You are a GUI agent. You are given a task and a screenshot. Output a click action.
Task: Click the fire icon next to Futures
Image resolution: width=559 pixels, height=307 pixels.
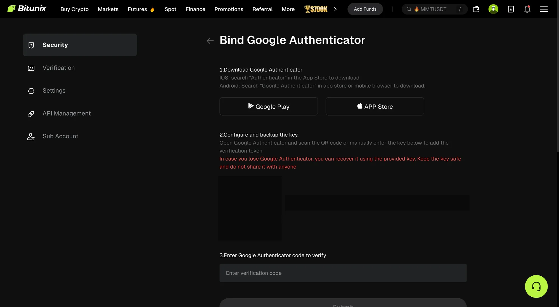tap(152, 10)
